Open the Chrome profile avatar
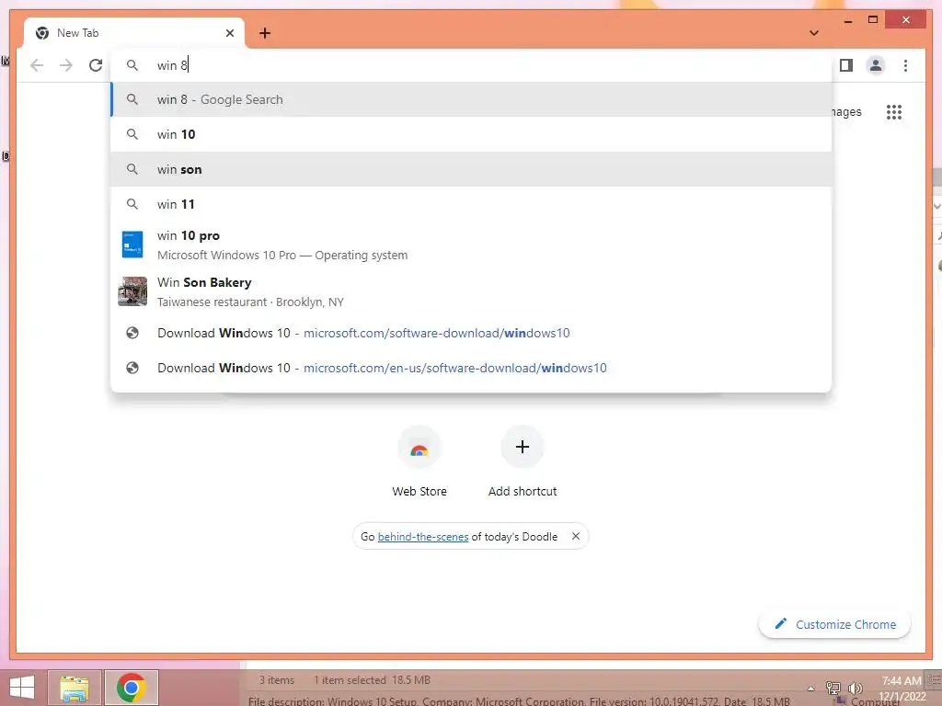The width and height of the screenshot is (942, 706). coord(876,65)
